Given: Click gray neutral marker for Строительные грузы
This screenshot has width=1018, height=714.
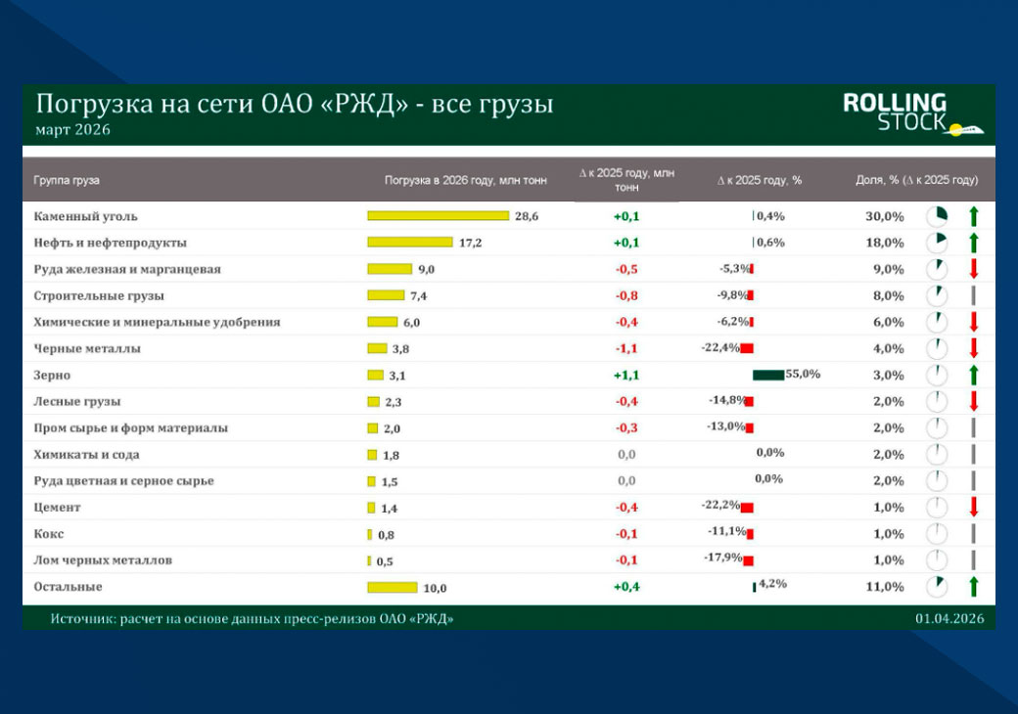Looking at the screenshot, I should click(x=973, y=295).
